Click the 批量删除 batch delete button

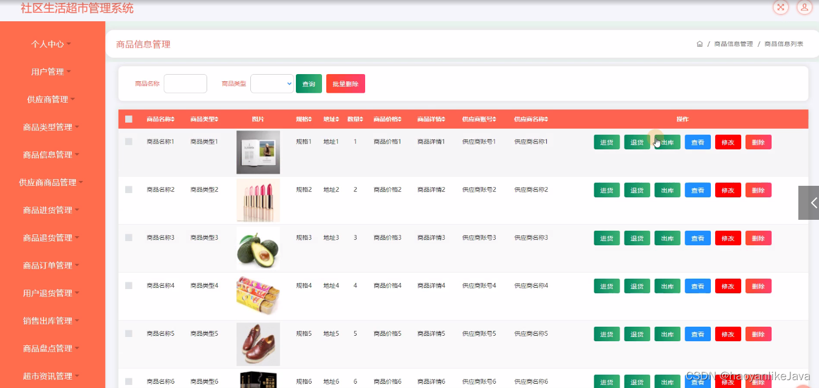(x=346, y=84)
